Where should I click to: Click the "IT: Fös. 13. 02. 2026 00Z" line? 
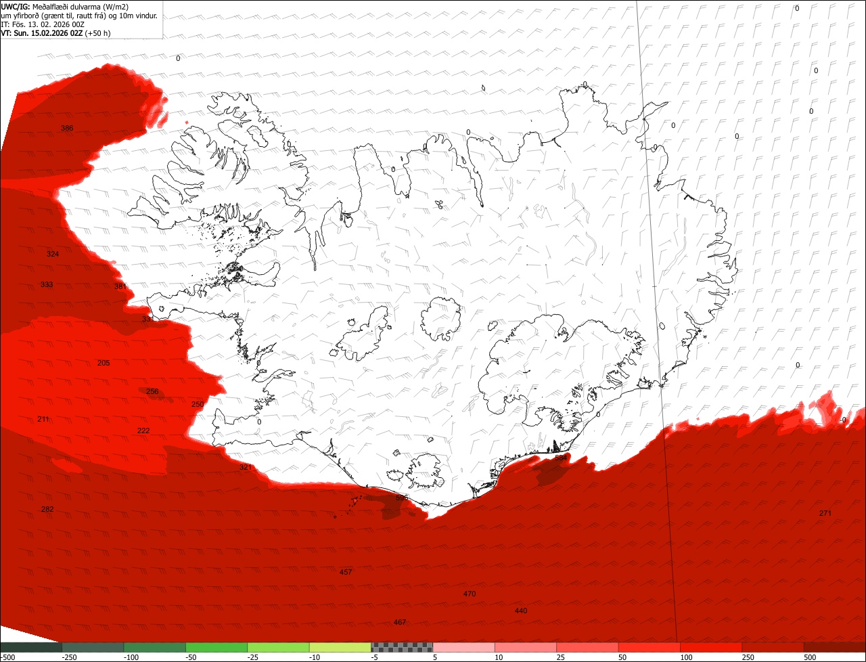click(x=44, y=24)
